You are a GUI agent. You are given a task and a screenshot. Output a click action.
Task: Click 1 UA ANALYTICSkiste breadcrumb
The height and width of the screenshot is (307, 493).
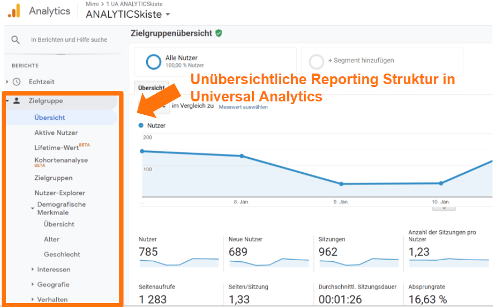[134, 4]
